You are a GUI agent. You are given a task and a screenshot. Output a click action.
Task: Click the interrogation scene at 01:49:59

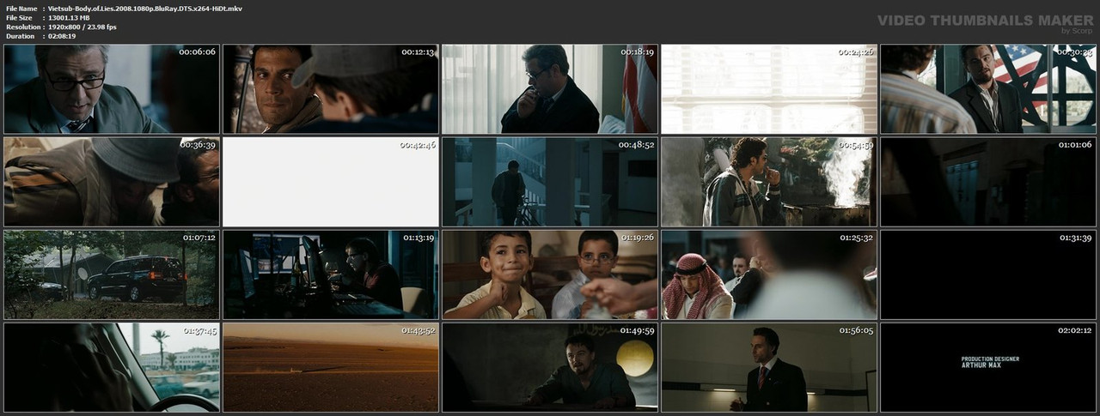click(550, 367)
